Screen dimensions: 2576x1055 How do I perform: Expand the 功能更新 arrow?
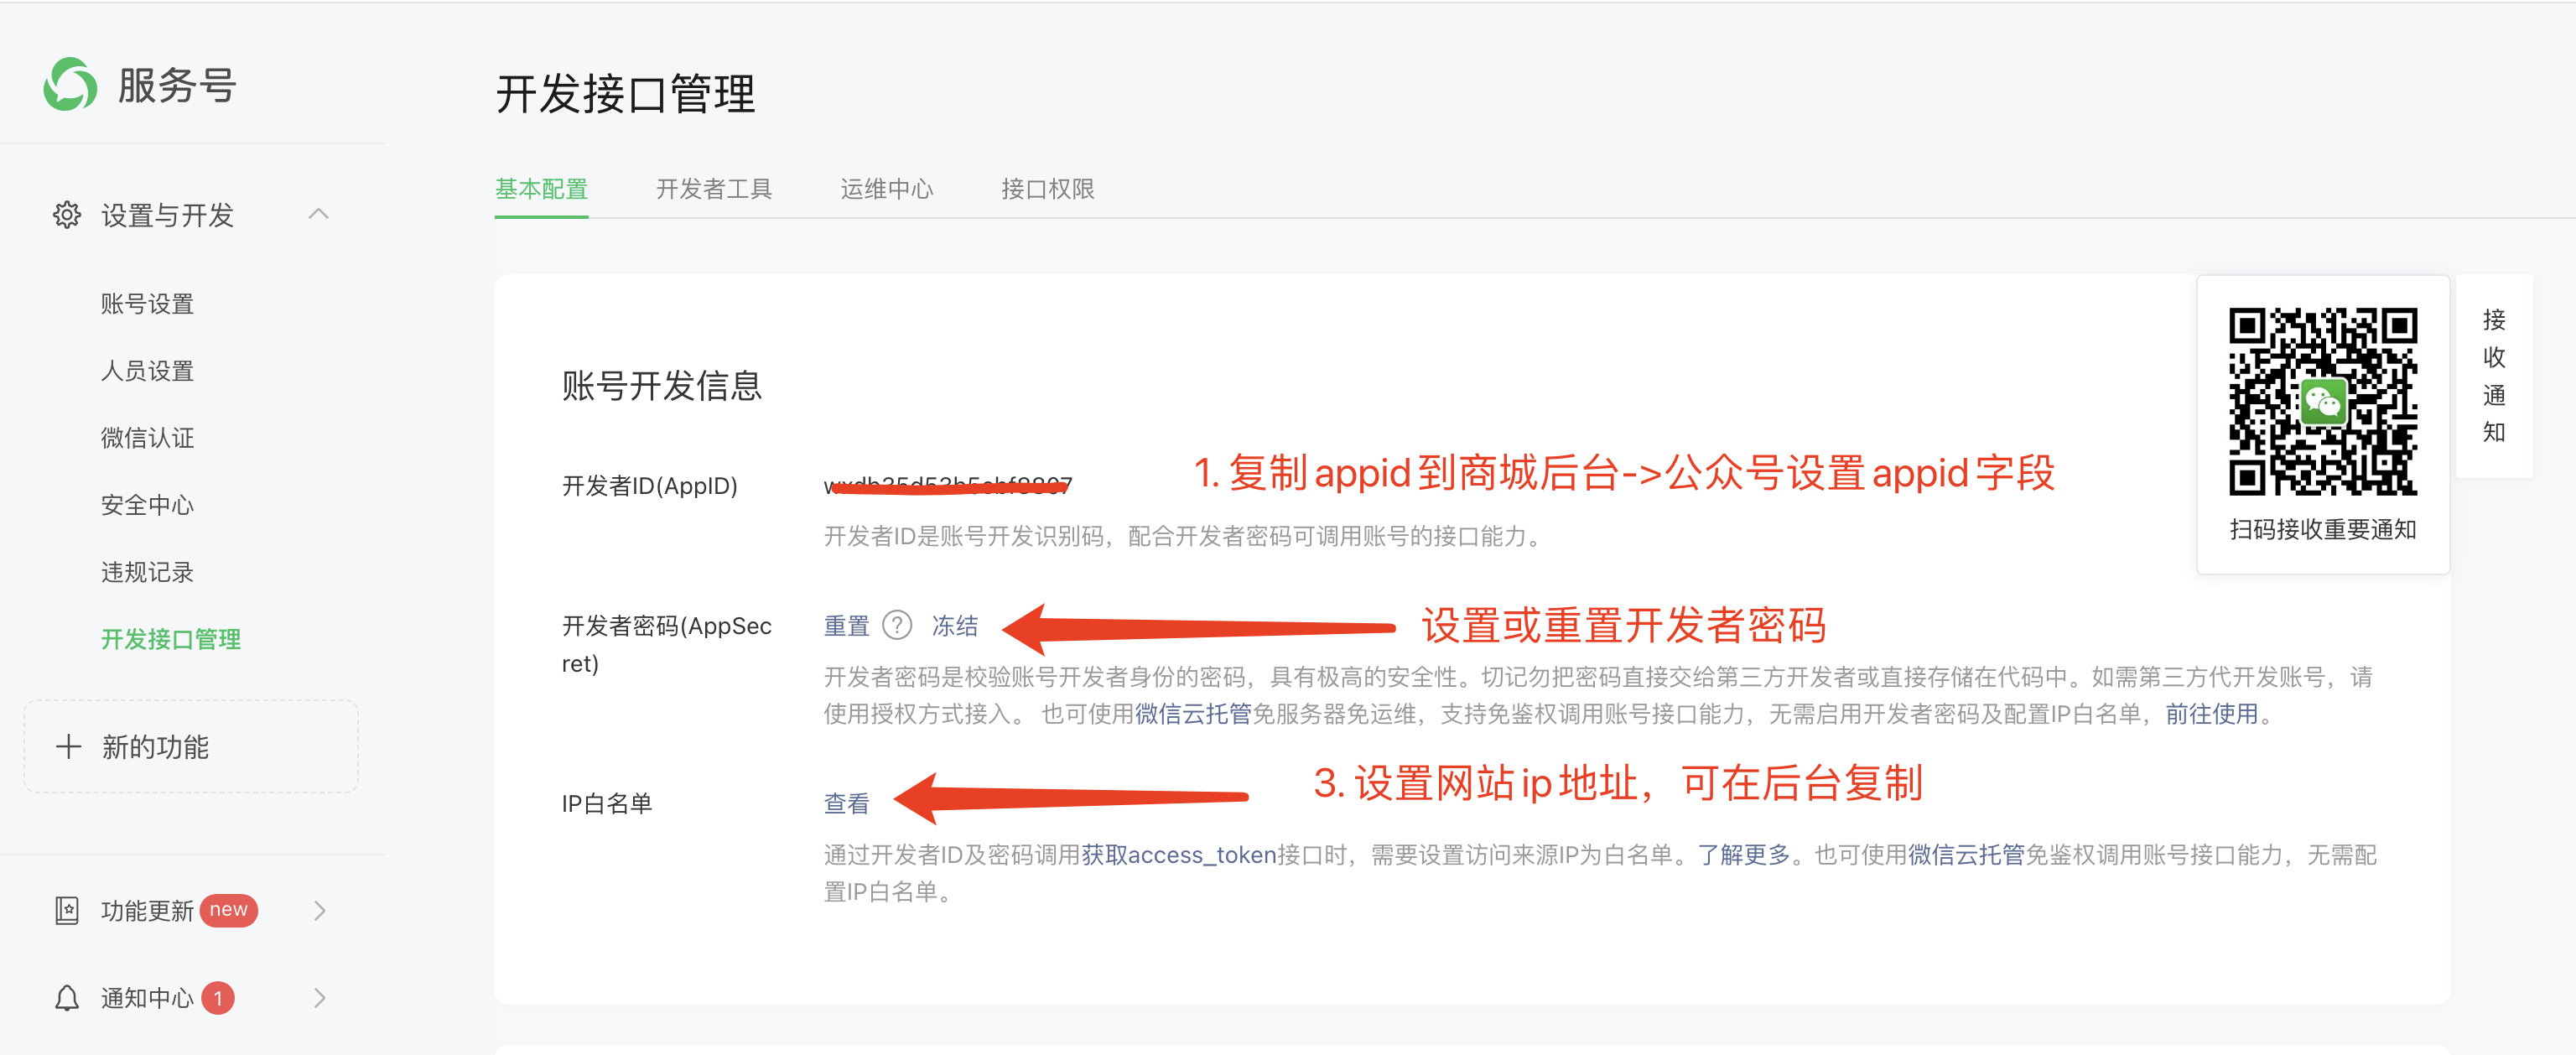319,910
